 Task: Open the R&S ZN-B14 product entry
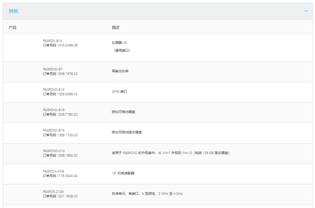(53, 41)
